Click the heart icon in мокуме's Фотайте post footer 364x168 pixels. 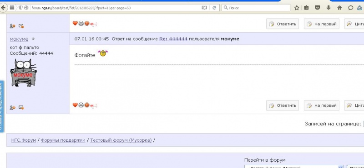pyautogui.click(x=75, y=105)
